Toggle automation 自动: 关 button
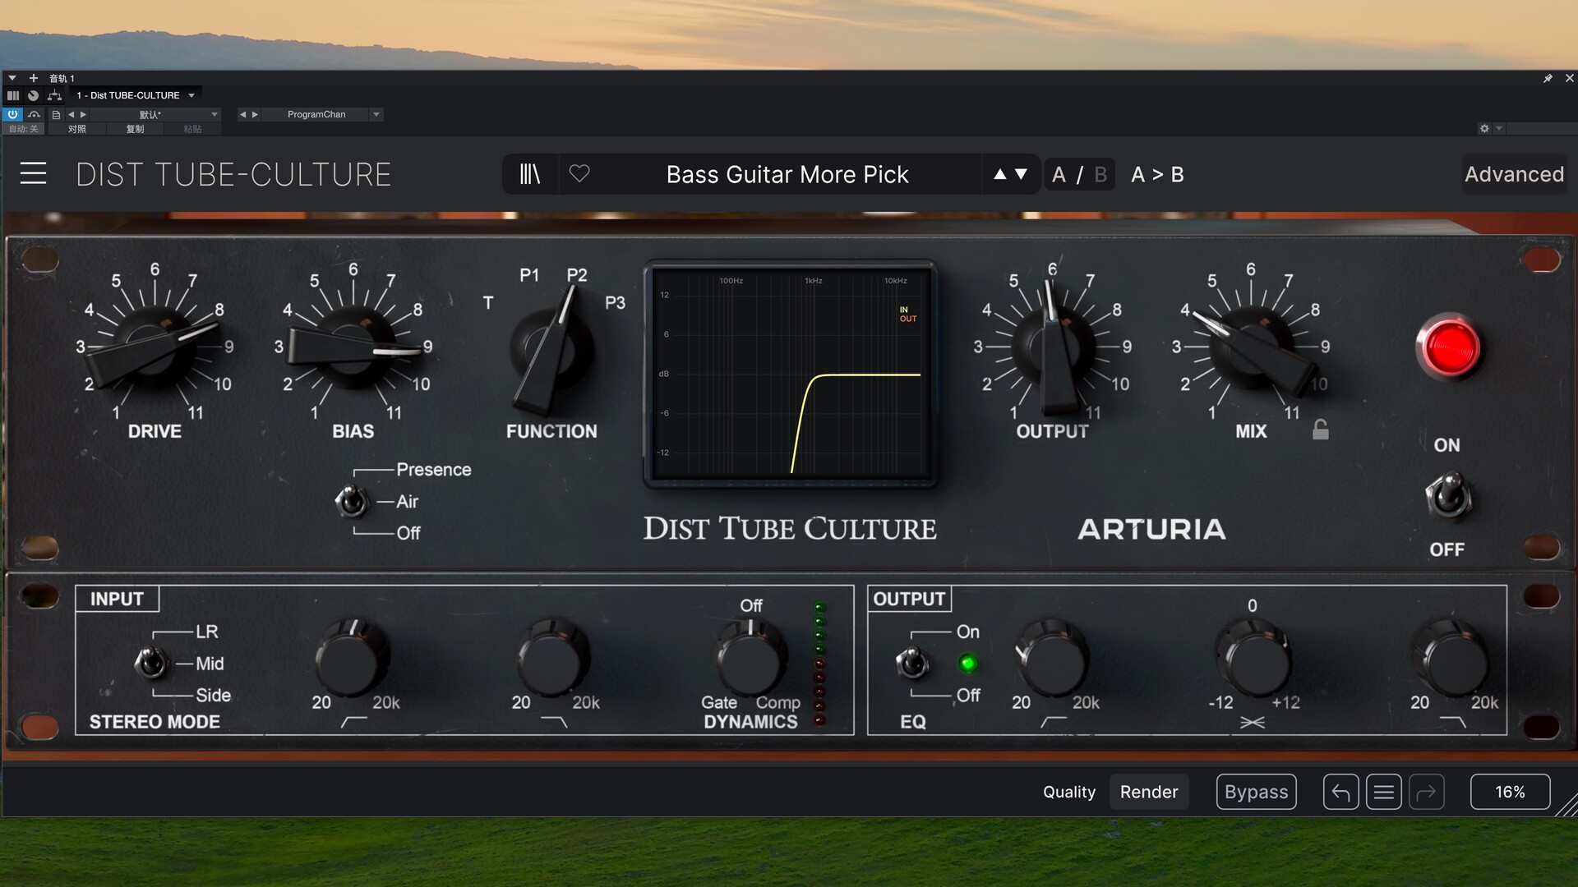 pos(24,129)
